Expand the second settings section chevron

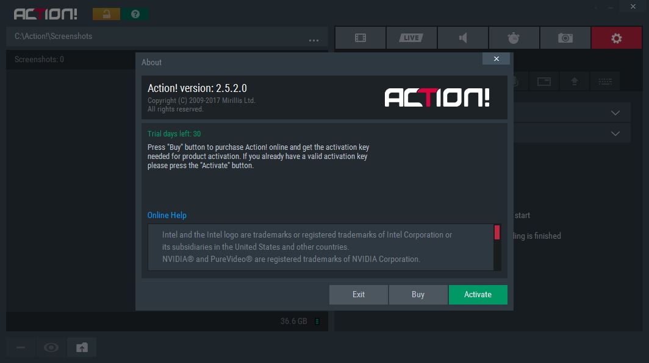(x=615, y=133)
